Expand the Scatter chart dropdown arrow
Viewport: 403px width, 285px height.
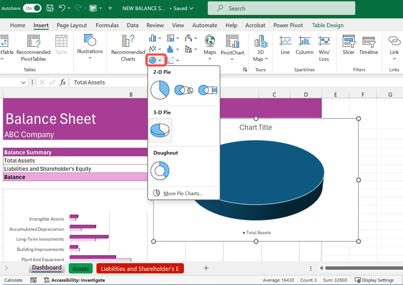[178, 60]
